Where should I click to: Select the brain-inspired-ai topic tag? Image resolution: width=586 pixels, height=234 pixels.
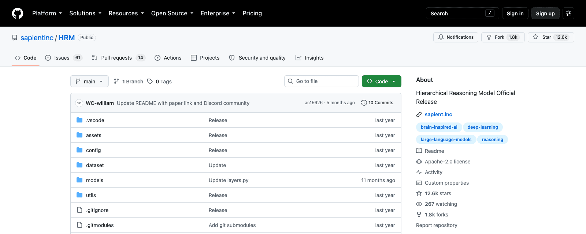point(439,127)
